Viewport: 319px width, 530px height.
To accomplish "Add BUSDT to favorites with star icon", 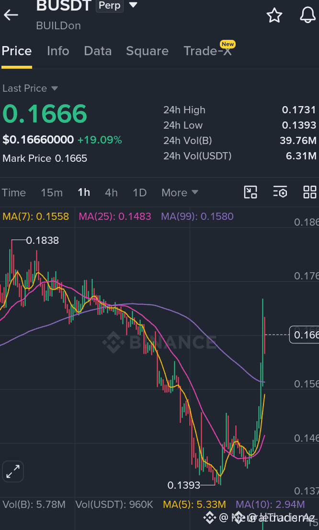I will point(274,15).
